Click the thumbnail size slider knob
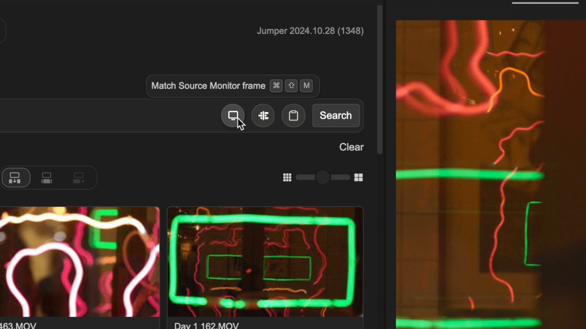Image resolution: width=586 pixels, height=329 pixels. 323,177
